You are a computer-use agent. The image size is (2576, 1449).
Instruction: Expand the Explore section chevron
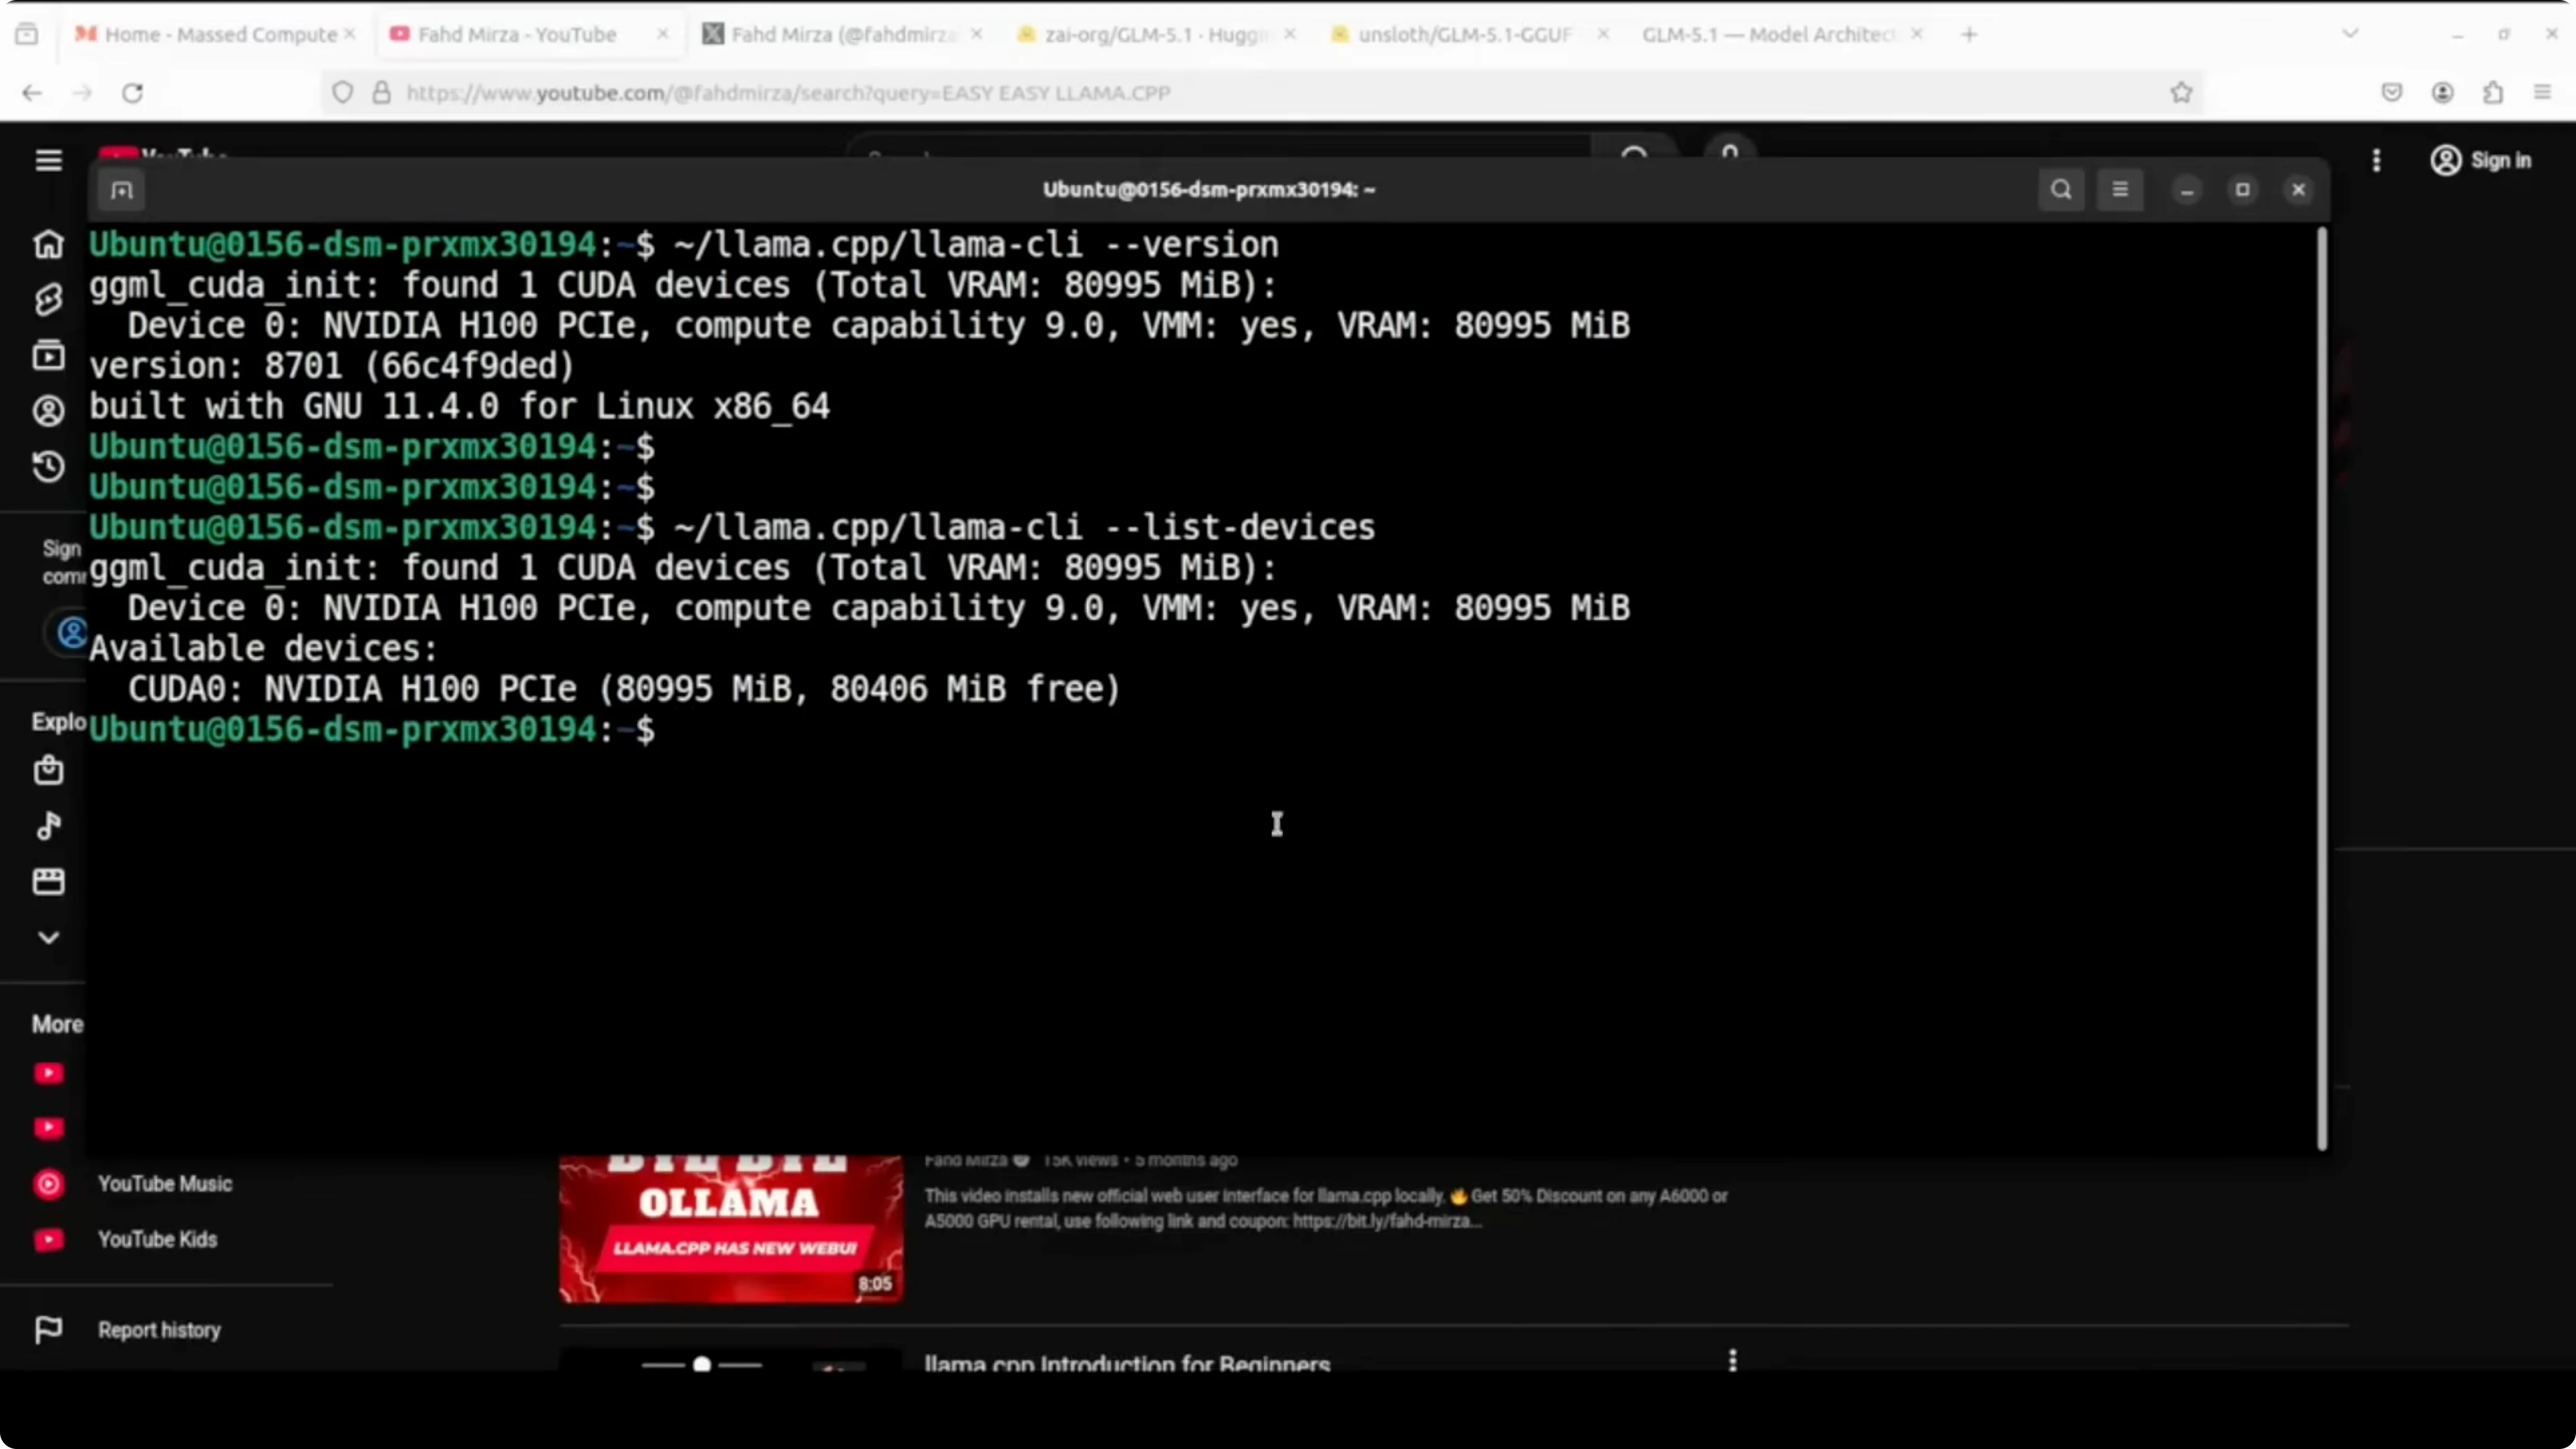tap(48, 937)
